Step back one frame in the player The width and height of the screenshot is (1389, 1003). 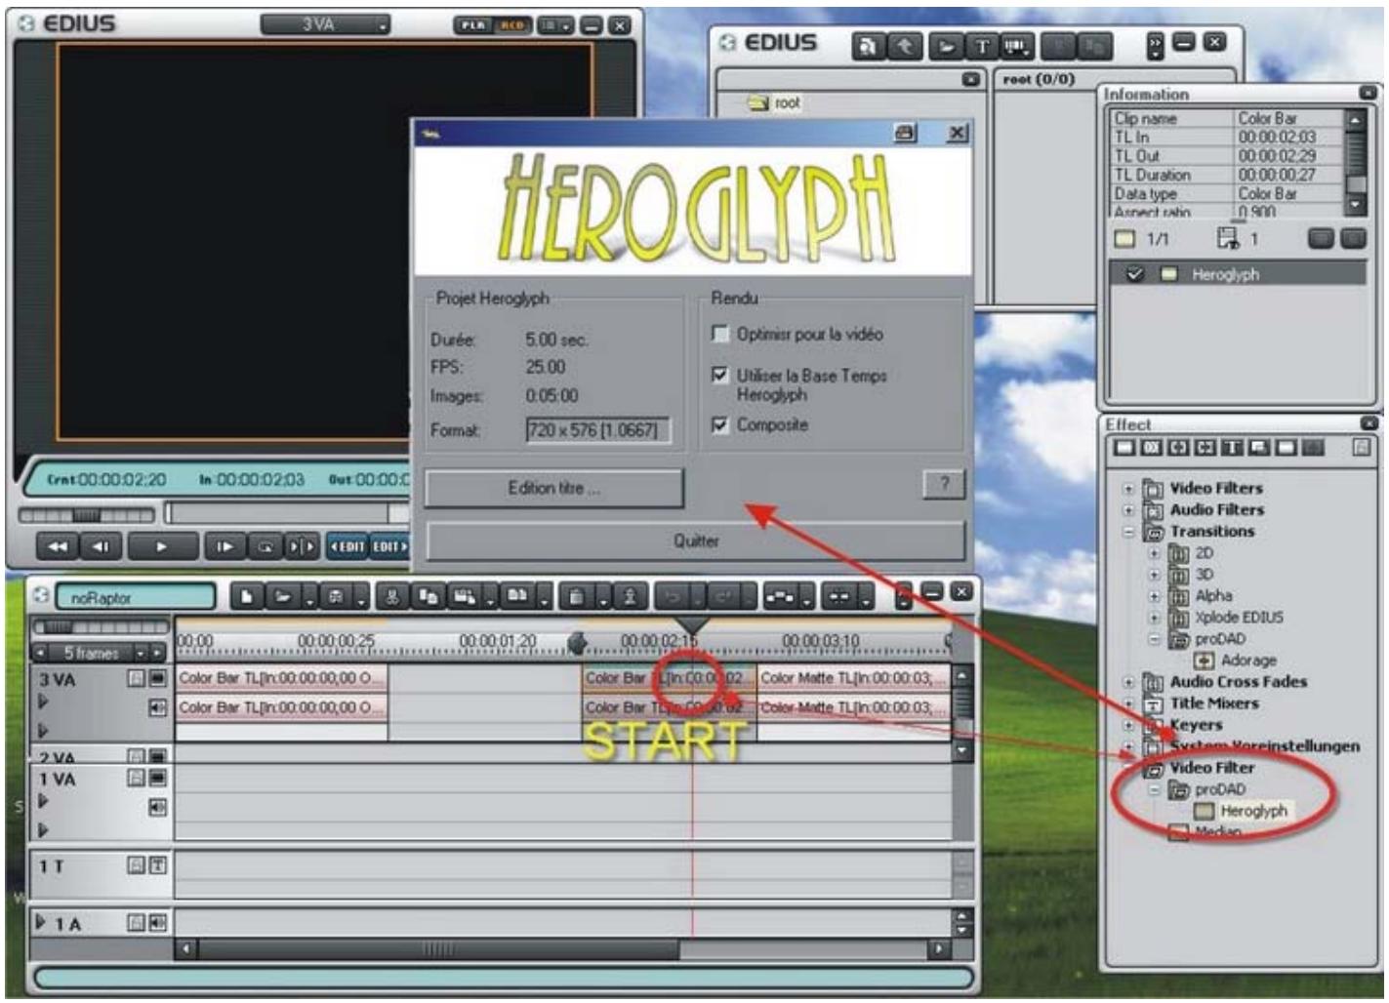tap(101, 546)
